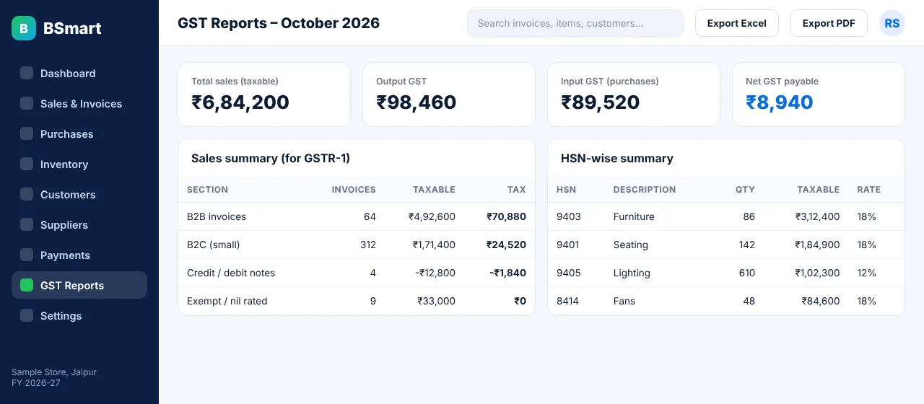Click the Dashboard sidebar icon

tap(27, 73)
